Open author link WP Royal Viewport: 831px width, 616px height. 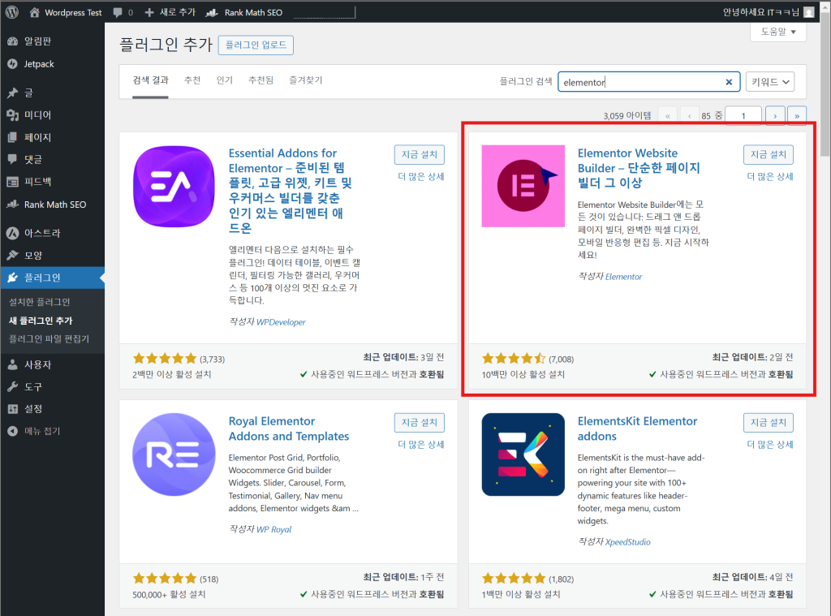(274, 529)
